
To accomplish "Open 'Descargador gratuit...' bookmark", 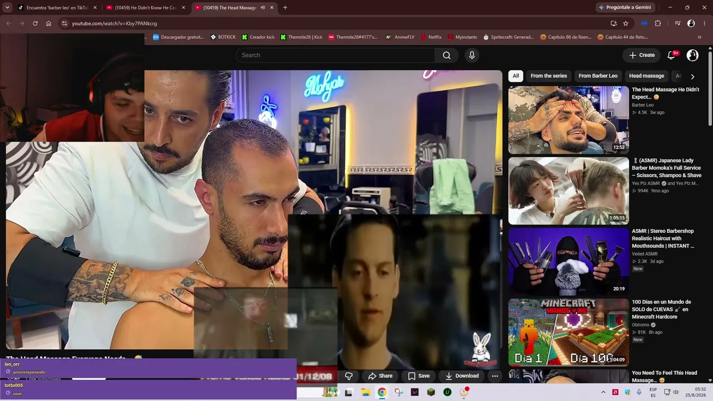I will click(x=178, y=37).
